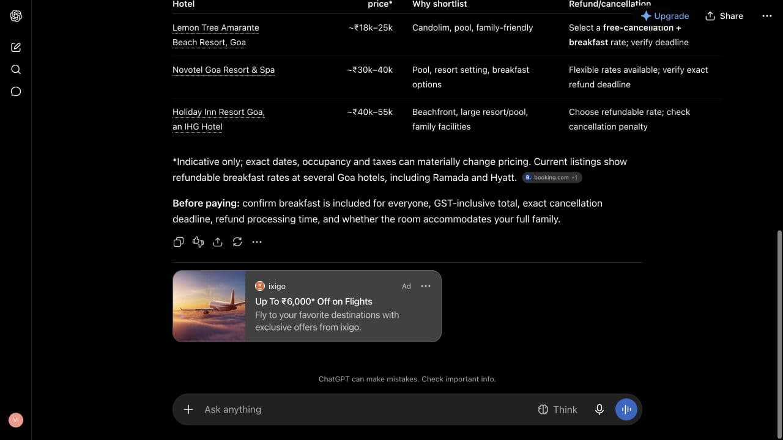This screenshot has height=440, width=783.
Task: Select the ~₹30k–40k price cell
Action: pos(369,70)
